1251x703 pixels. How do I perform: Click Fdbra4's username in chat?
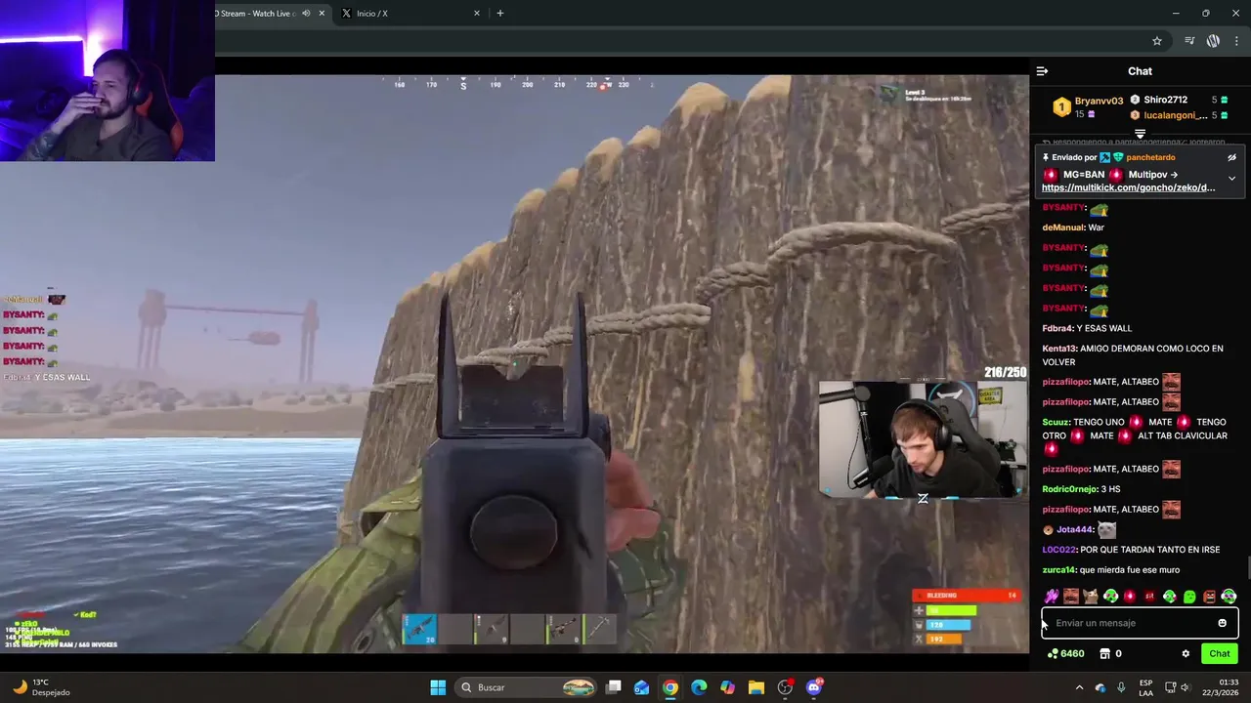pos(1057,328)
